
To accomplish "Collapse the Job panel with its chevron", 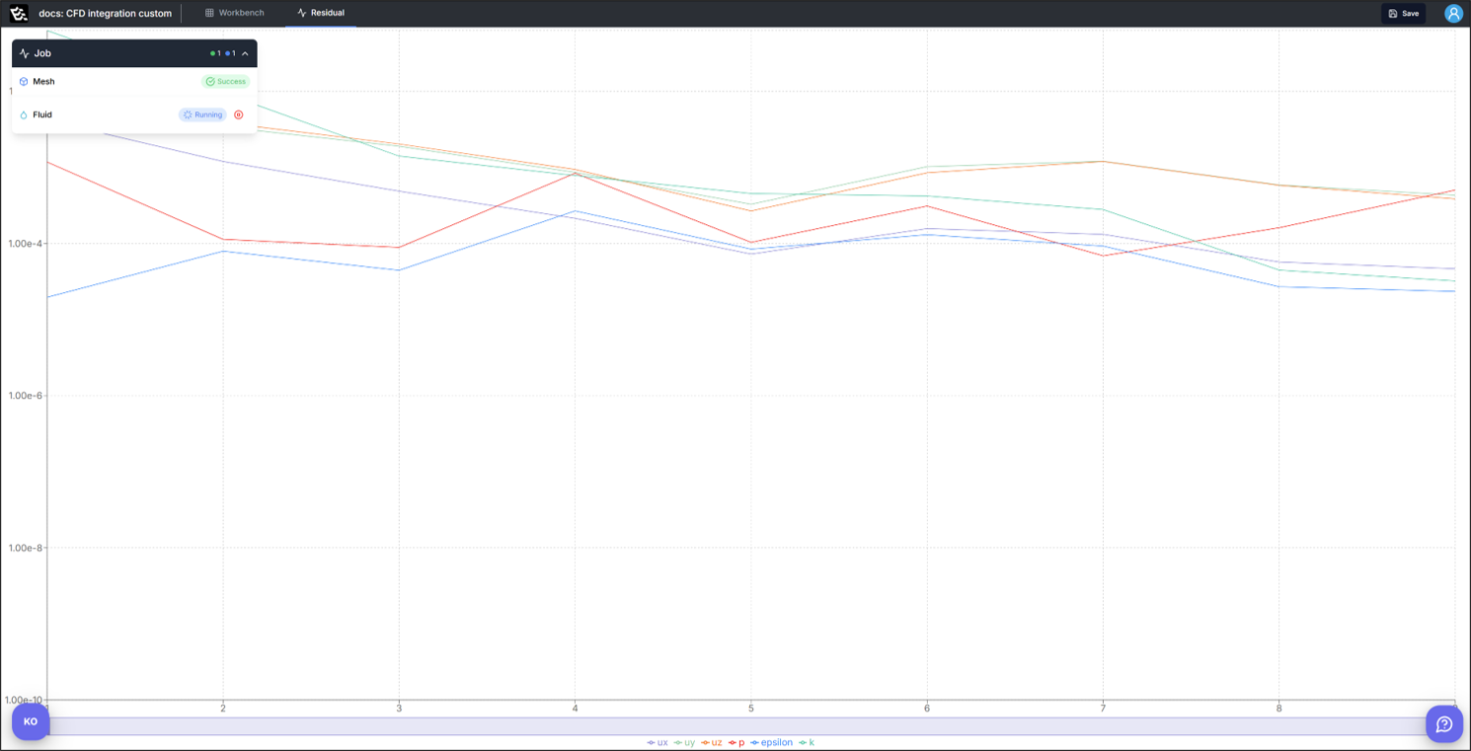I will pyautogui.click(x=245, y=53).
